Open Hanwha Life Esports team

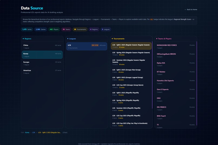pos(176,82)
